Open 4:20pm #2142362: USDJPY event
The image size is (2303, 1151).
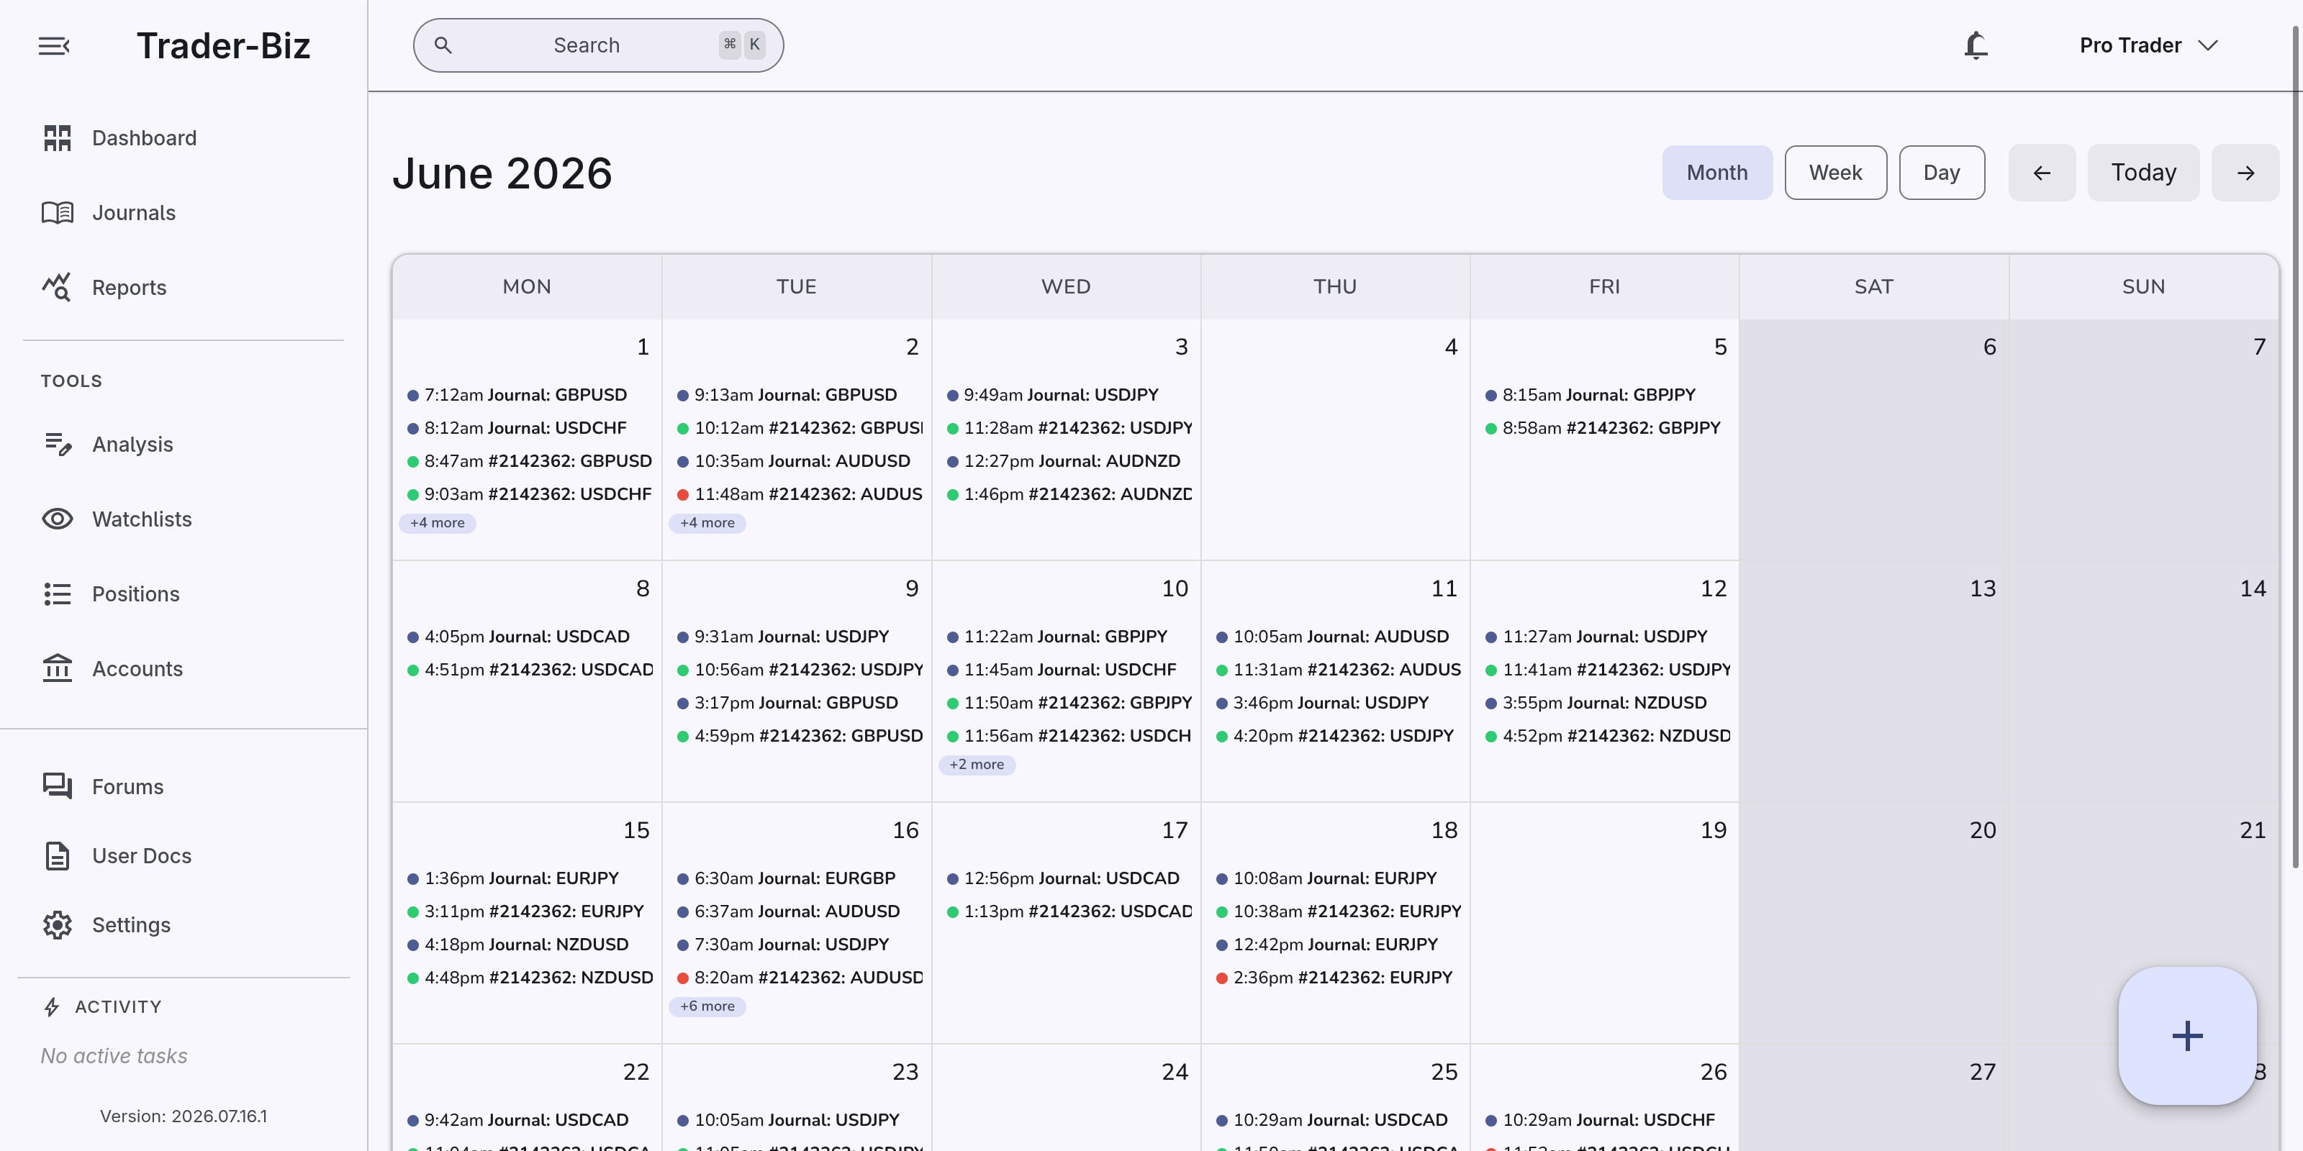point(1336,735)
